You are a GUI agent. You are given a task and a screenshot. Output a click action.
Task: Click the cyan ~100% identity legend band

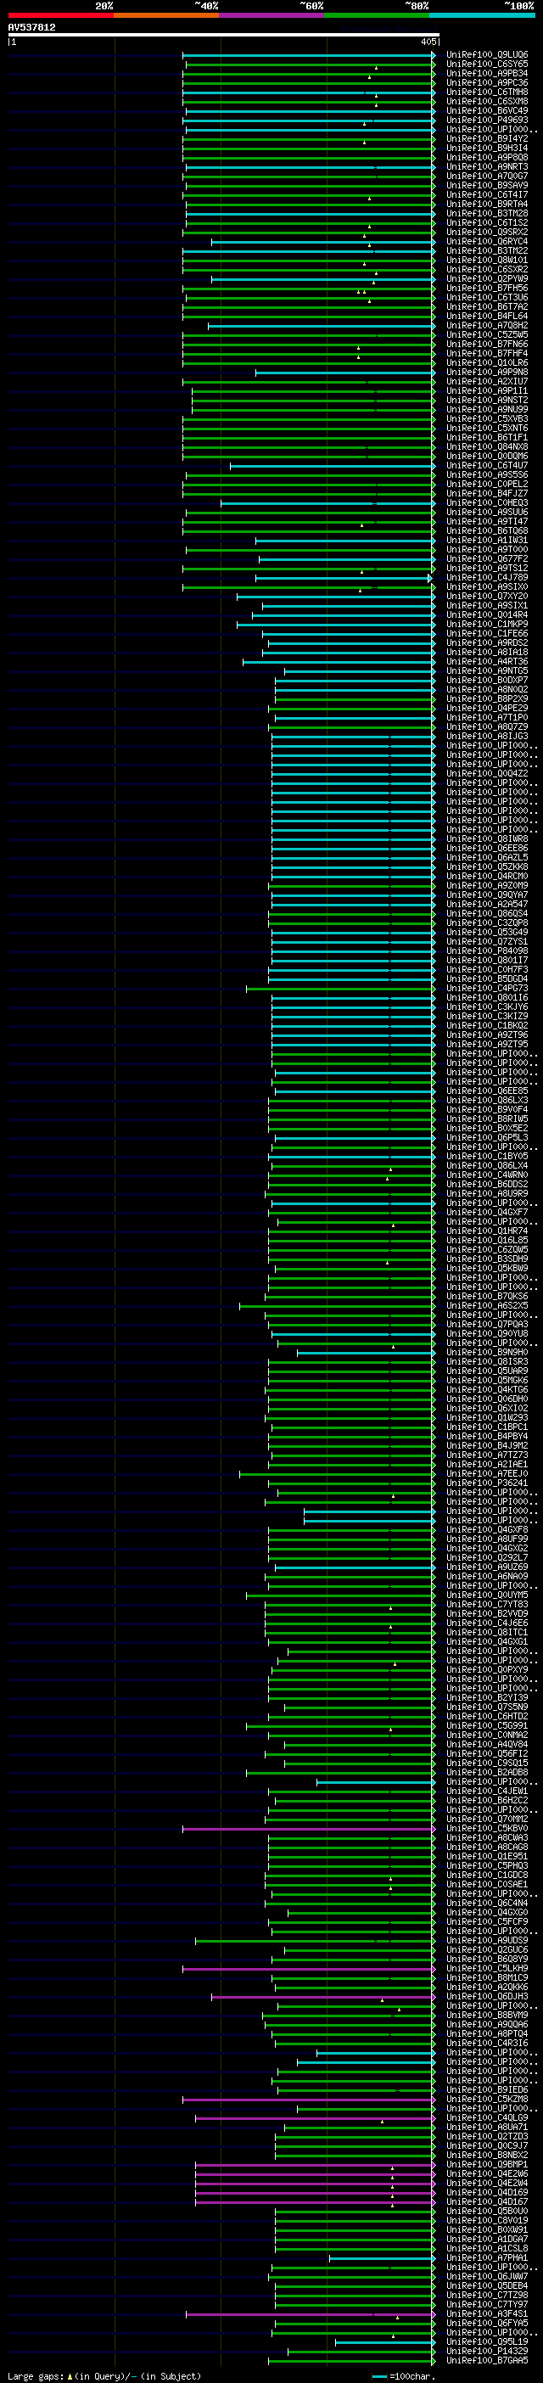pyautogui.click(x=482, y=14)
